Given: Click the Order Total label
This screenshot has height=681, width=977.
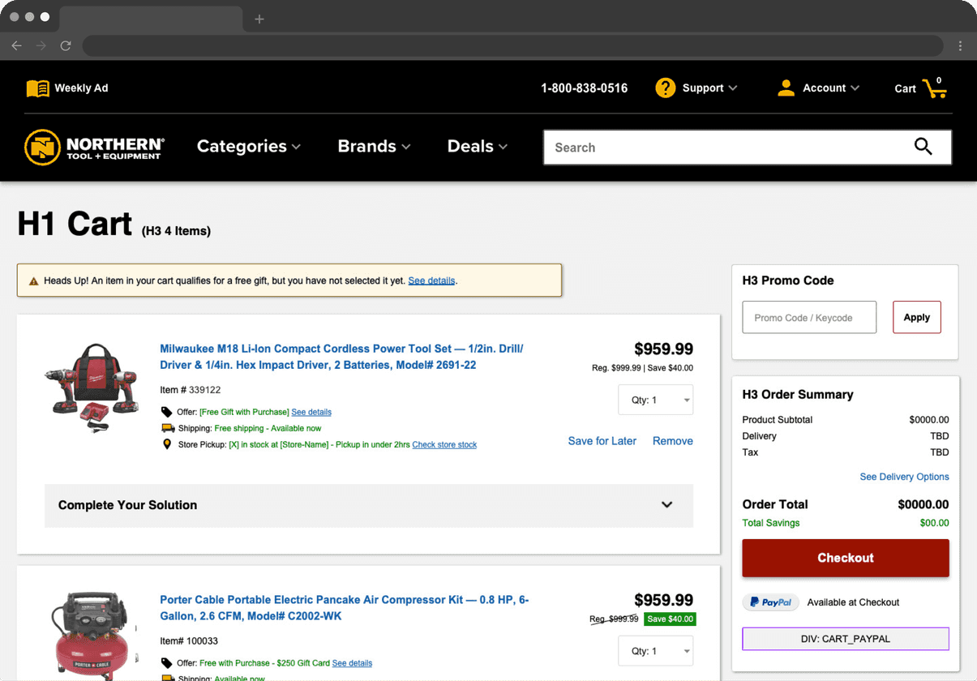Looking at the screenshot, I should (775, 504).
